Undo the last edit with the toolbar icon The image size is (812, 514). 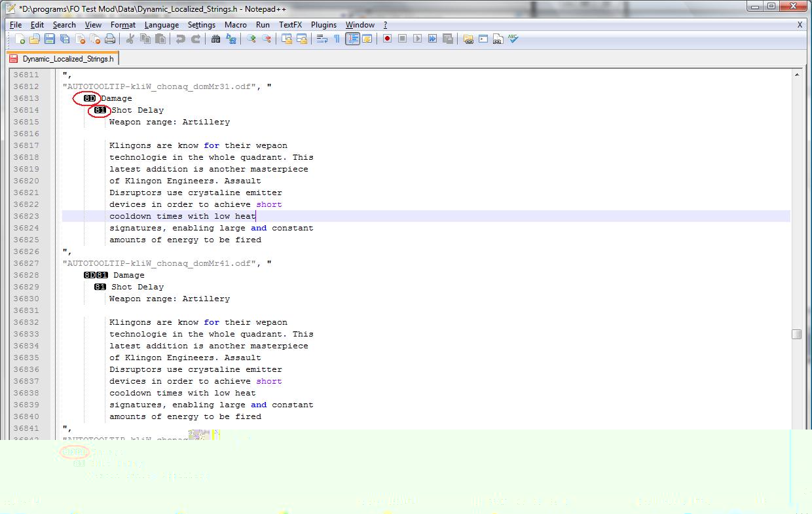(x=180, y=39)
